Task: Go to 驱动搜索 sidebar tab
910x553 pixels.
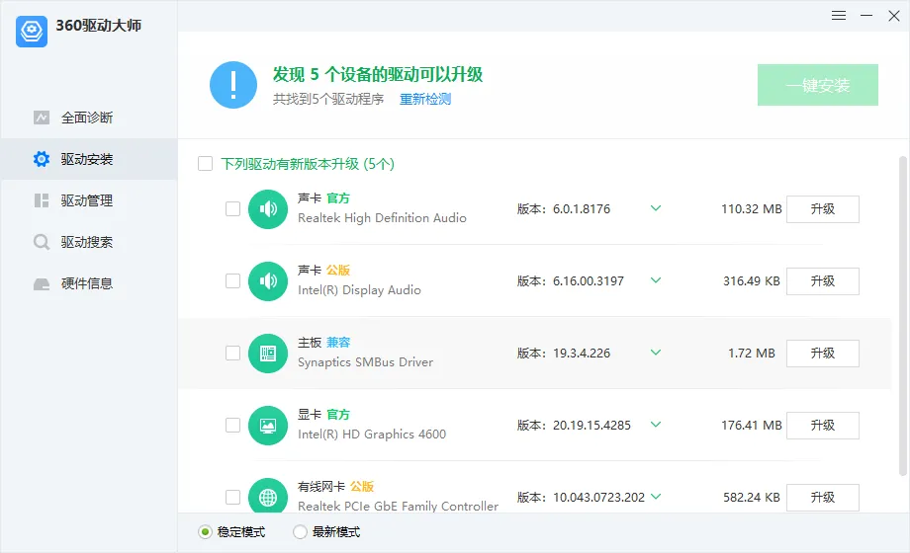Action: (89, 242)
